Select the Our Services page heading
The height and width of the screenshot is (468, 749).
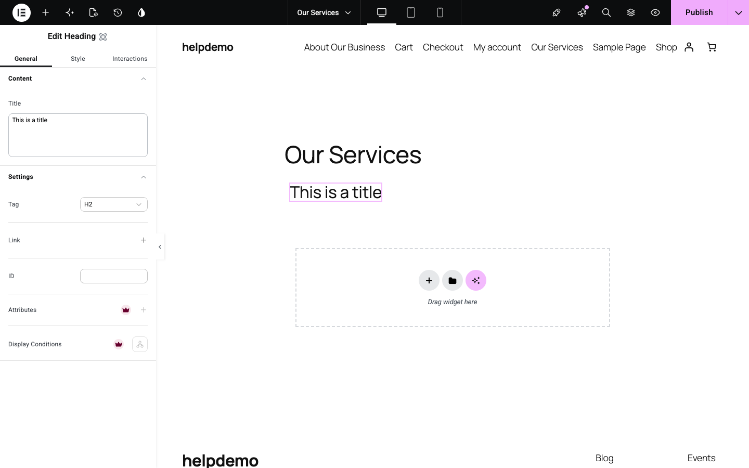tap(353, 155)
